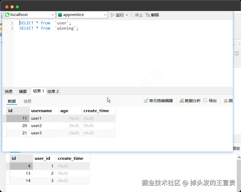This screenshot has width=241, height=192.
Task: Click line 2 SELECT winning query
Action: [x=49, y=28]
